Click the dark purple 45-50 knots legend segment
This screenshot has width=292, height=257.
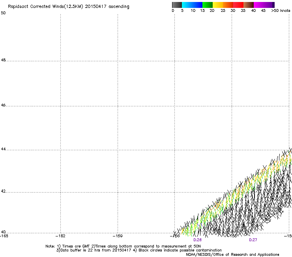269,5
